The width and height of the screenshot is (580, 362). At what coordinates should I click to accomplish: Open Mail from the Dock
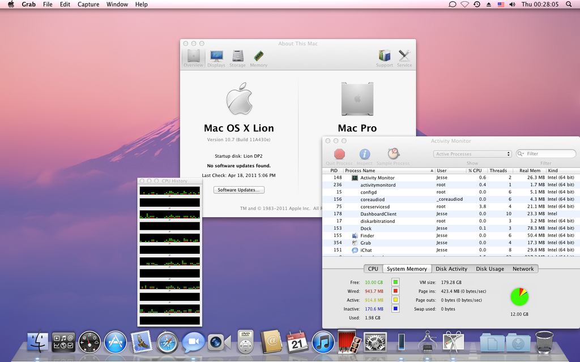141,342
